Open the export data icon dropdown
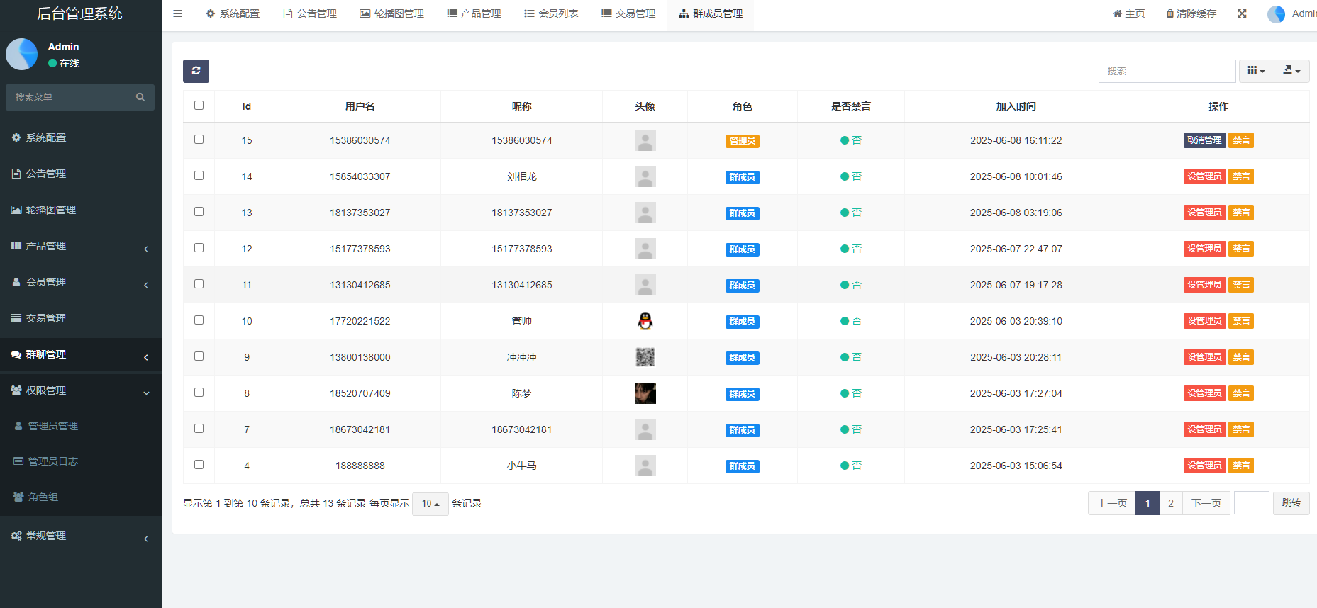1317x608 pixels. [1291, 71]
